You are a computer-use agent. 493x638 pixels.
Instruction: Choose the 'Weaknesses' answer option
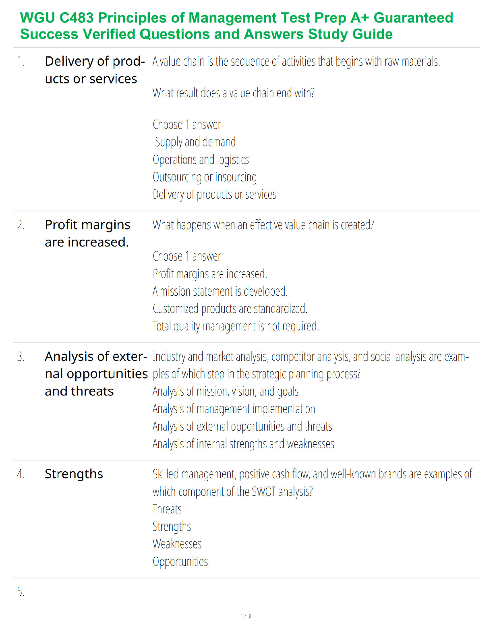click(x=177, y=544)
